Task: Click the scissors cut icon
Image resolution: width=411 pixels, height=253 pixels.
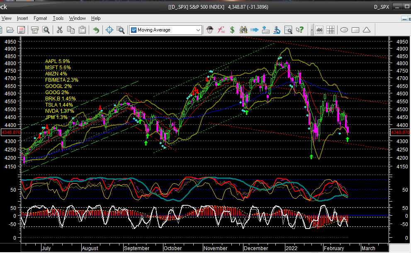Action: [x=59, y=30]
